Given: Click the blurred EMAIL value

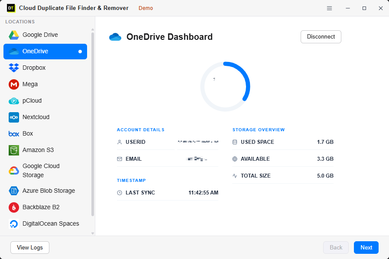Looking at the screenshot, I should [x=197, y=159].
